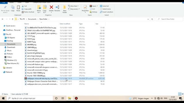Open the Properties checkmark icon
The width and height of the screenshot is (184, 103).
click(85, 7)
